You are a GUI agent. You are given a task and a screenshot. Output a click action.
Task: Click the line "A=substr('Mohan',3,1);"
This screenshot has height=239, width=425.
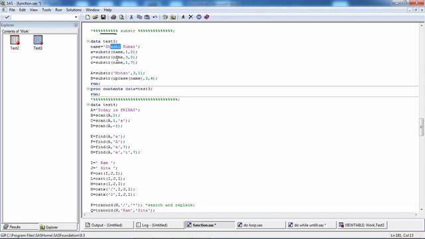[x=118, y=73]
